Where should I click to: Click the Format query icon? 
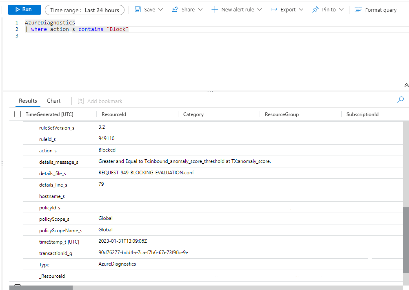(x=358, y=10)
